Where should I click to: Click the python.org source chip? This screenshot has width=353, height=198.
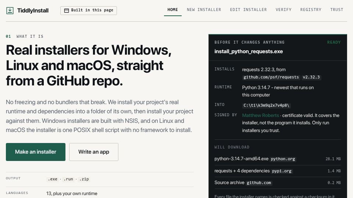(283, 159)
